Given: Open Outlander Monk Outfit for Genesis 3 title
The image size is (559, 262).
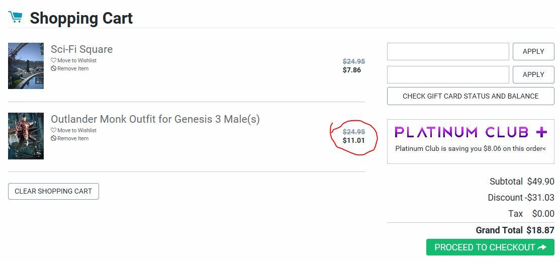Looking at the screenshot, I should point(155,119).
